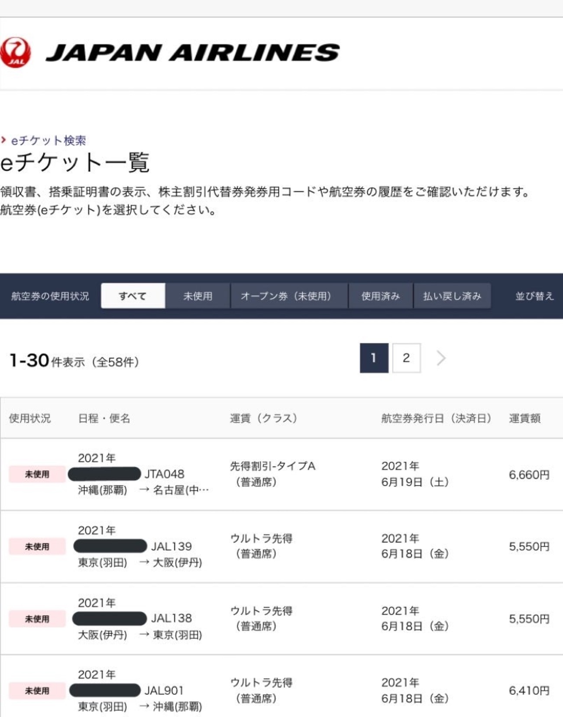Click the JAL crane logo icon
This screenshot has width=563, height=717.
(16, 53)
